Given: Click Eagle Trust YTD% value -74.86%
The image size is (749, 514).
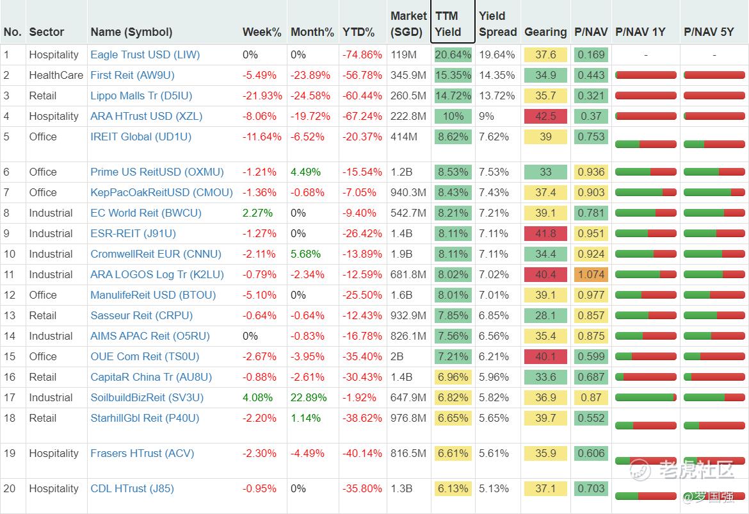Looking at the screenshot, I should (x=362, y=54).
